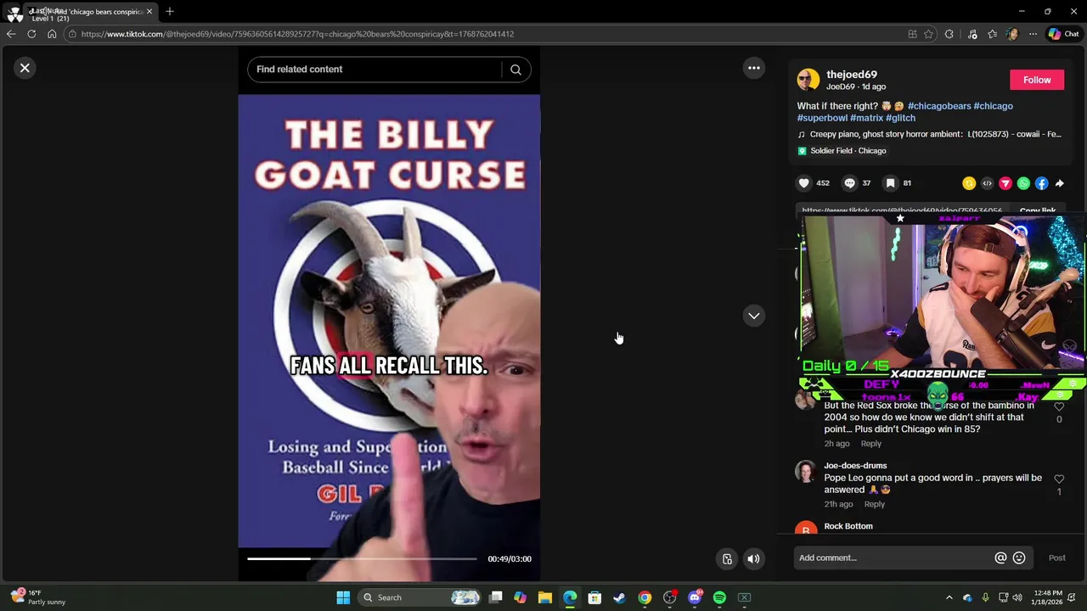
Task: Open #chicagobears hashtag
Action: pos(938,106)
